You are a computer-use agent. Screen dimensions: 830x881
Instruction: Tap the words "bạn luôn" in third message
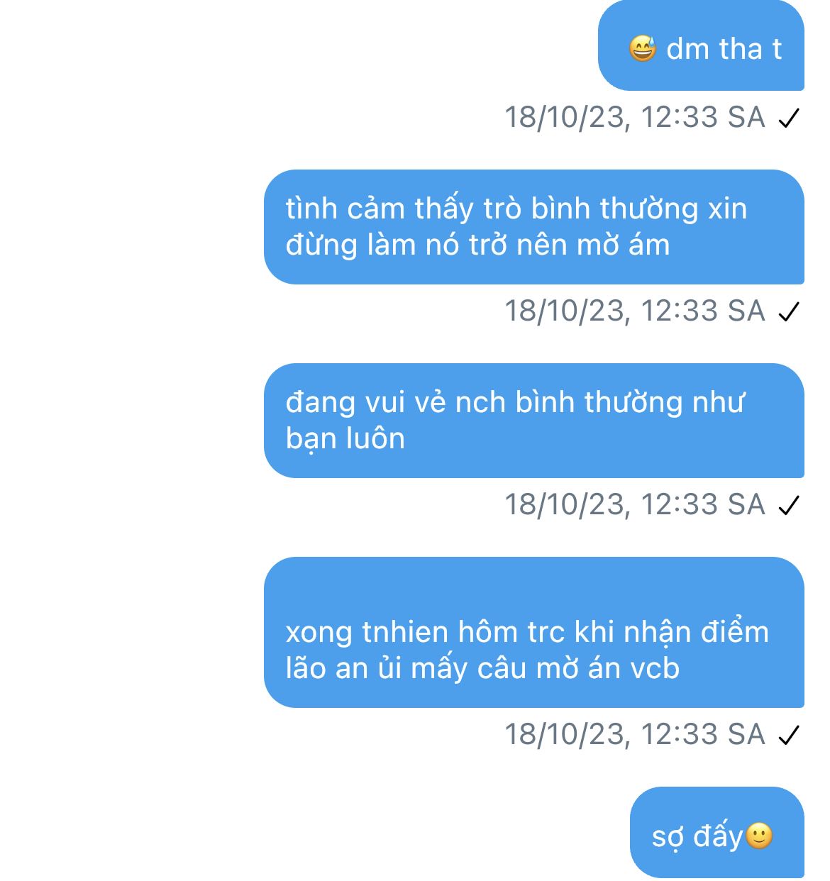pyautogui.click(x=345, y=439)
